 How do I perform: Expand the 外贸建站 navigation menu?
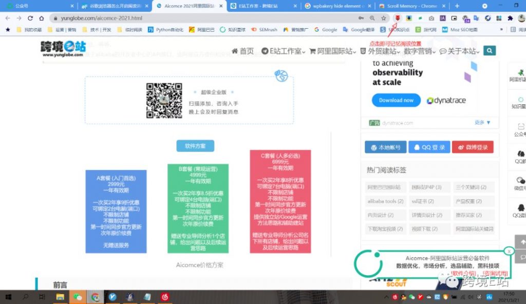coord(380,51)
